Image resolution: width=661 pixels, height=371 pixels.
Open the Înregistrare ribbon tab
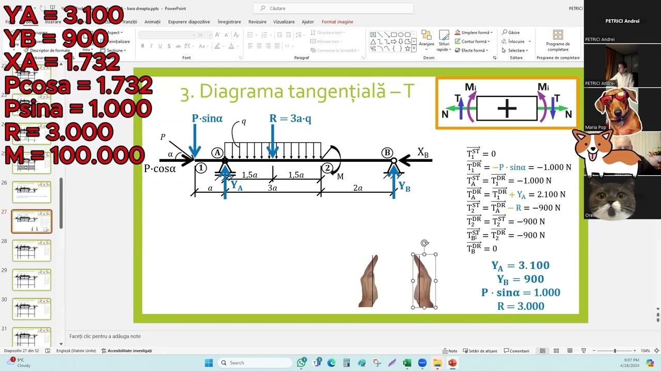coord(229,22)
